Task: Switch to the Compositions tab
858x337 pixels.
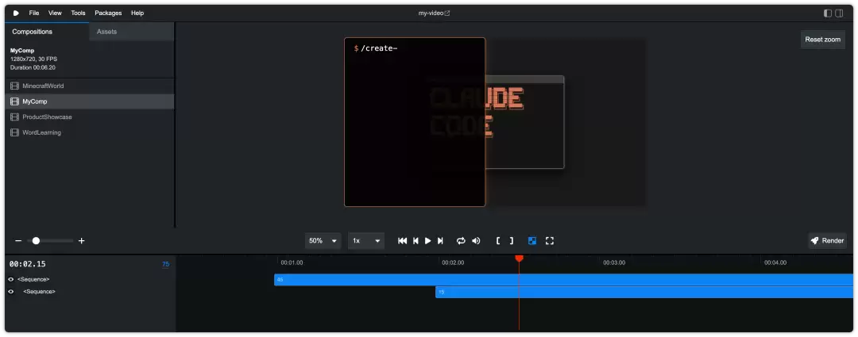Action: pyautogui.click(x=47, y=32)
